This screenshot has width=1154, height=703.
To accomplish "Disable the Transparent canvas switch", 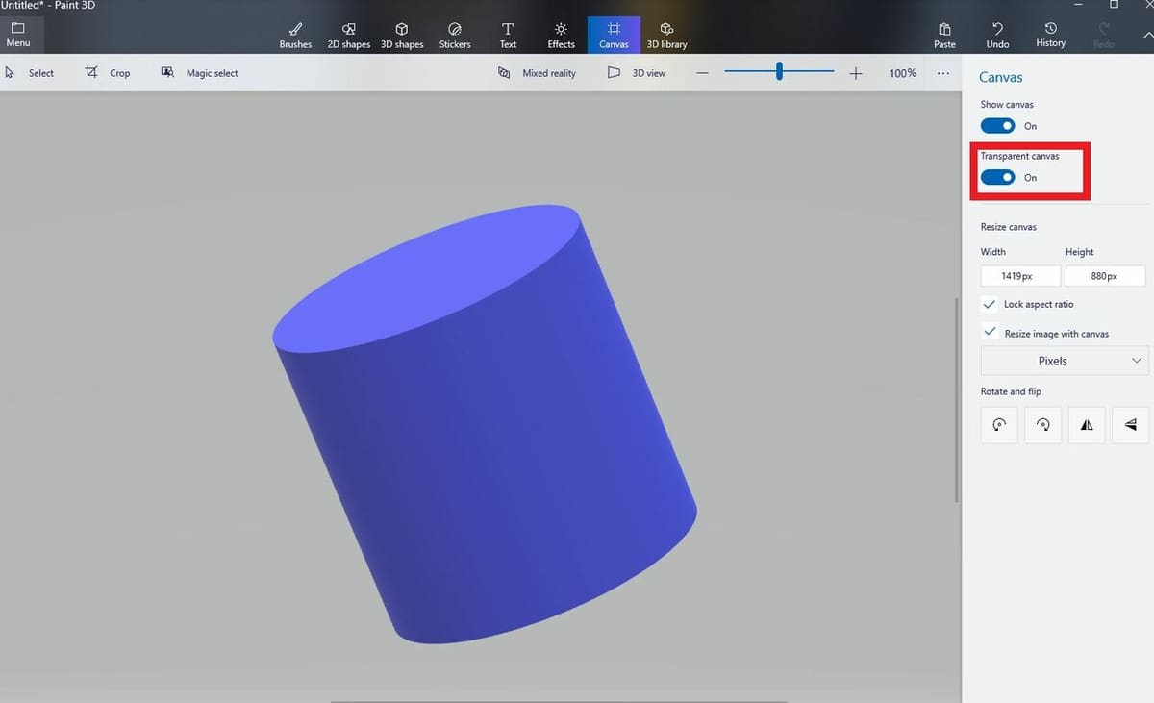I will click(997, 178).
